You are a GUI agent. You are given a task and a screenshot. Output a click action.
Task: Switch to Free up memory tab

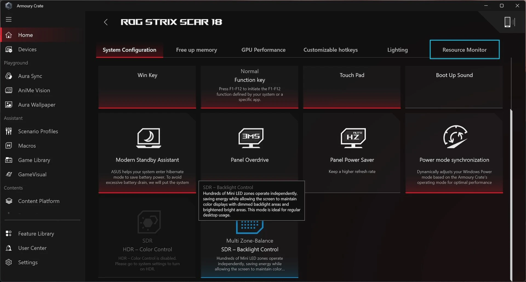(196, 50)
